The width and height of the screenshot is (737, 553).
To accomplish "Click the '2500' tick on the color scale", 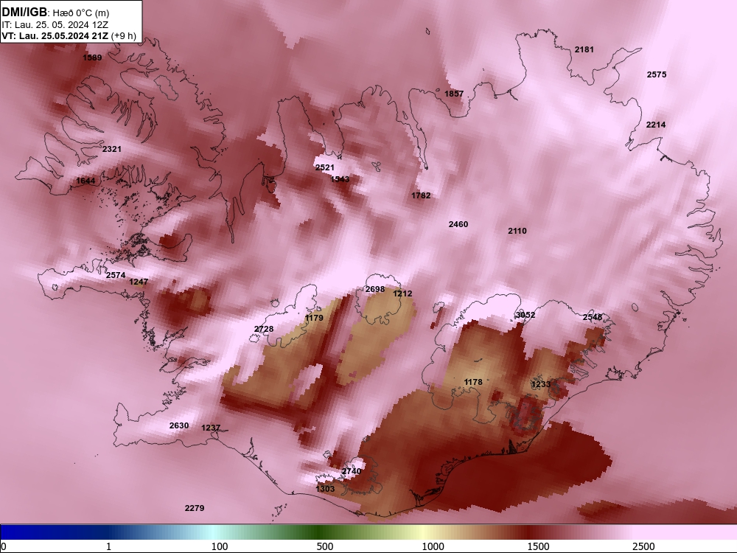I will [643, 546].
